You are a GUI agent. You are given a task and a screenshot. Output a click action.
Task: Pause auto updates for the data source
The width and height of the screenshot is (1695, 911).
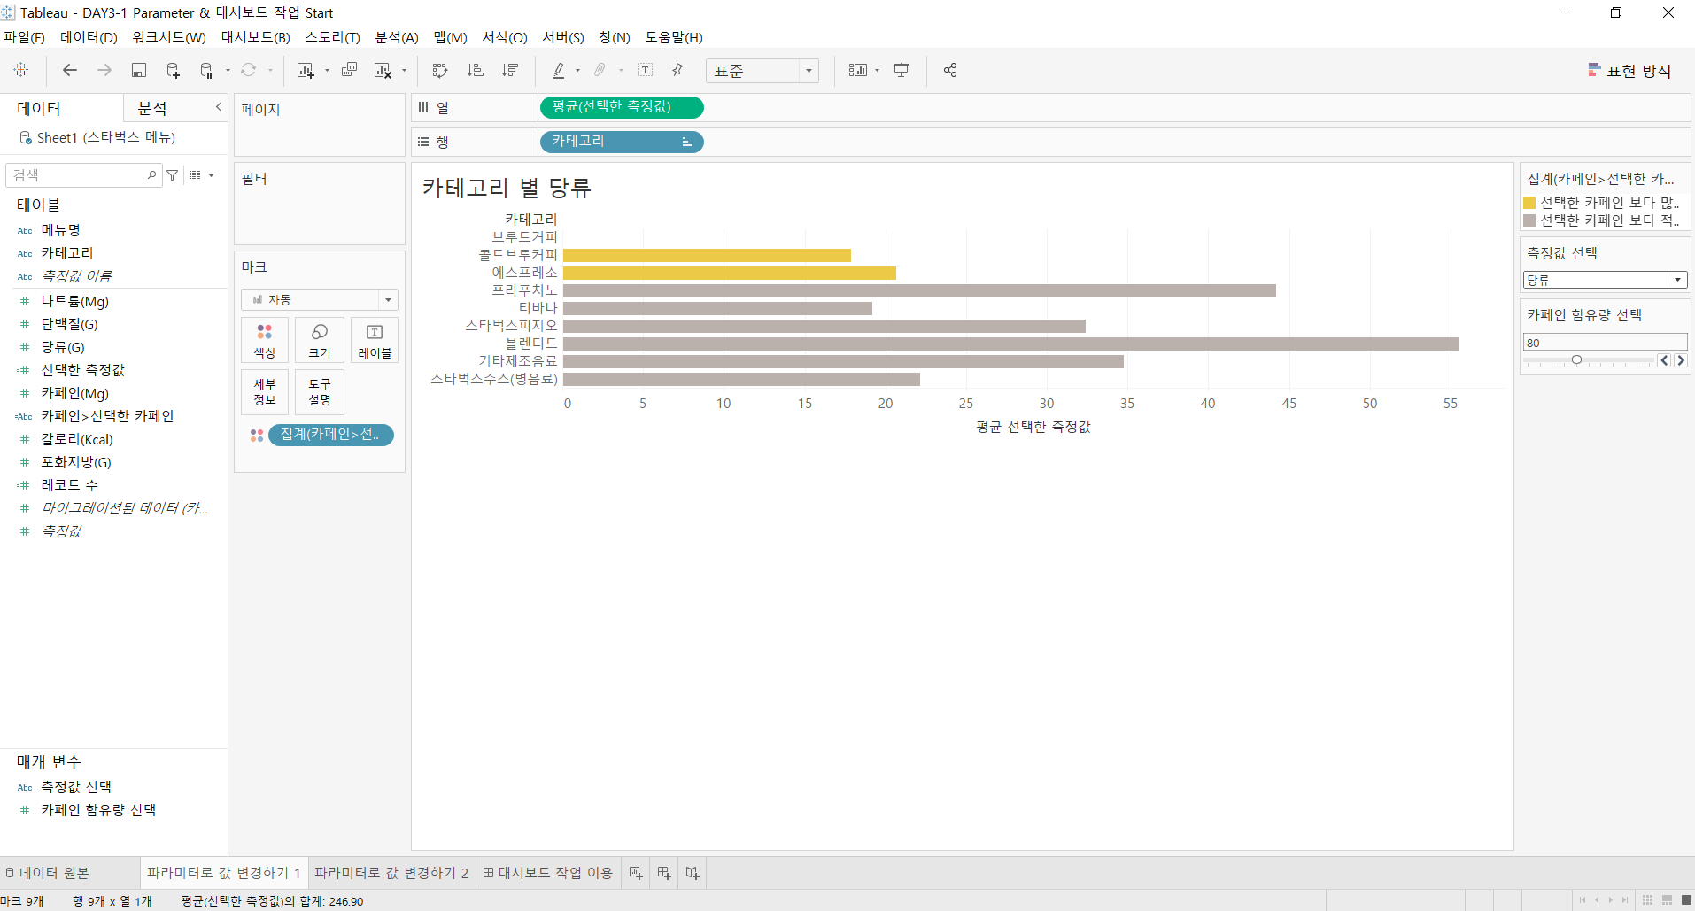[x=206, y=70]
